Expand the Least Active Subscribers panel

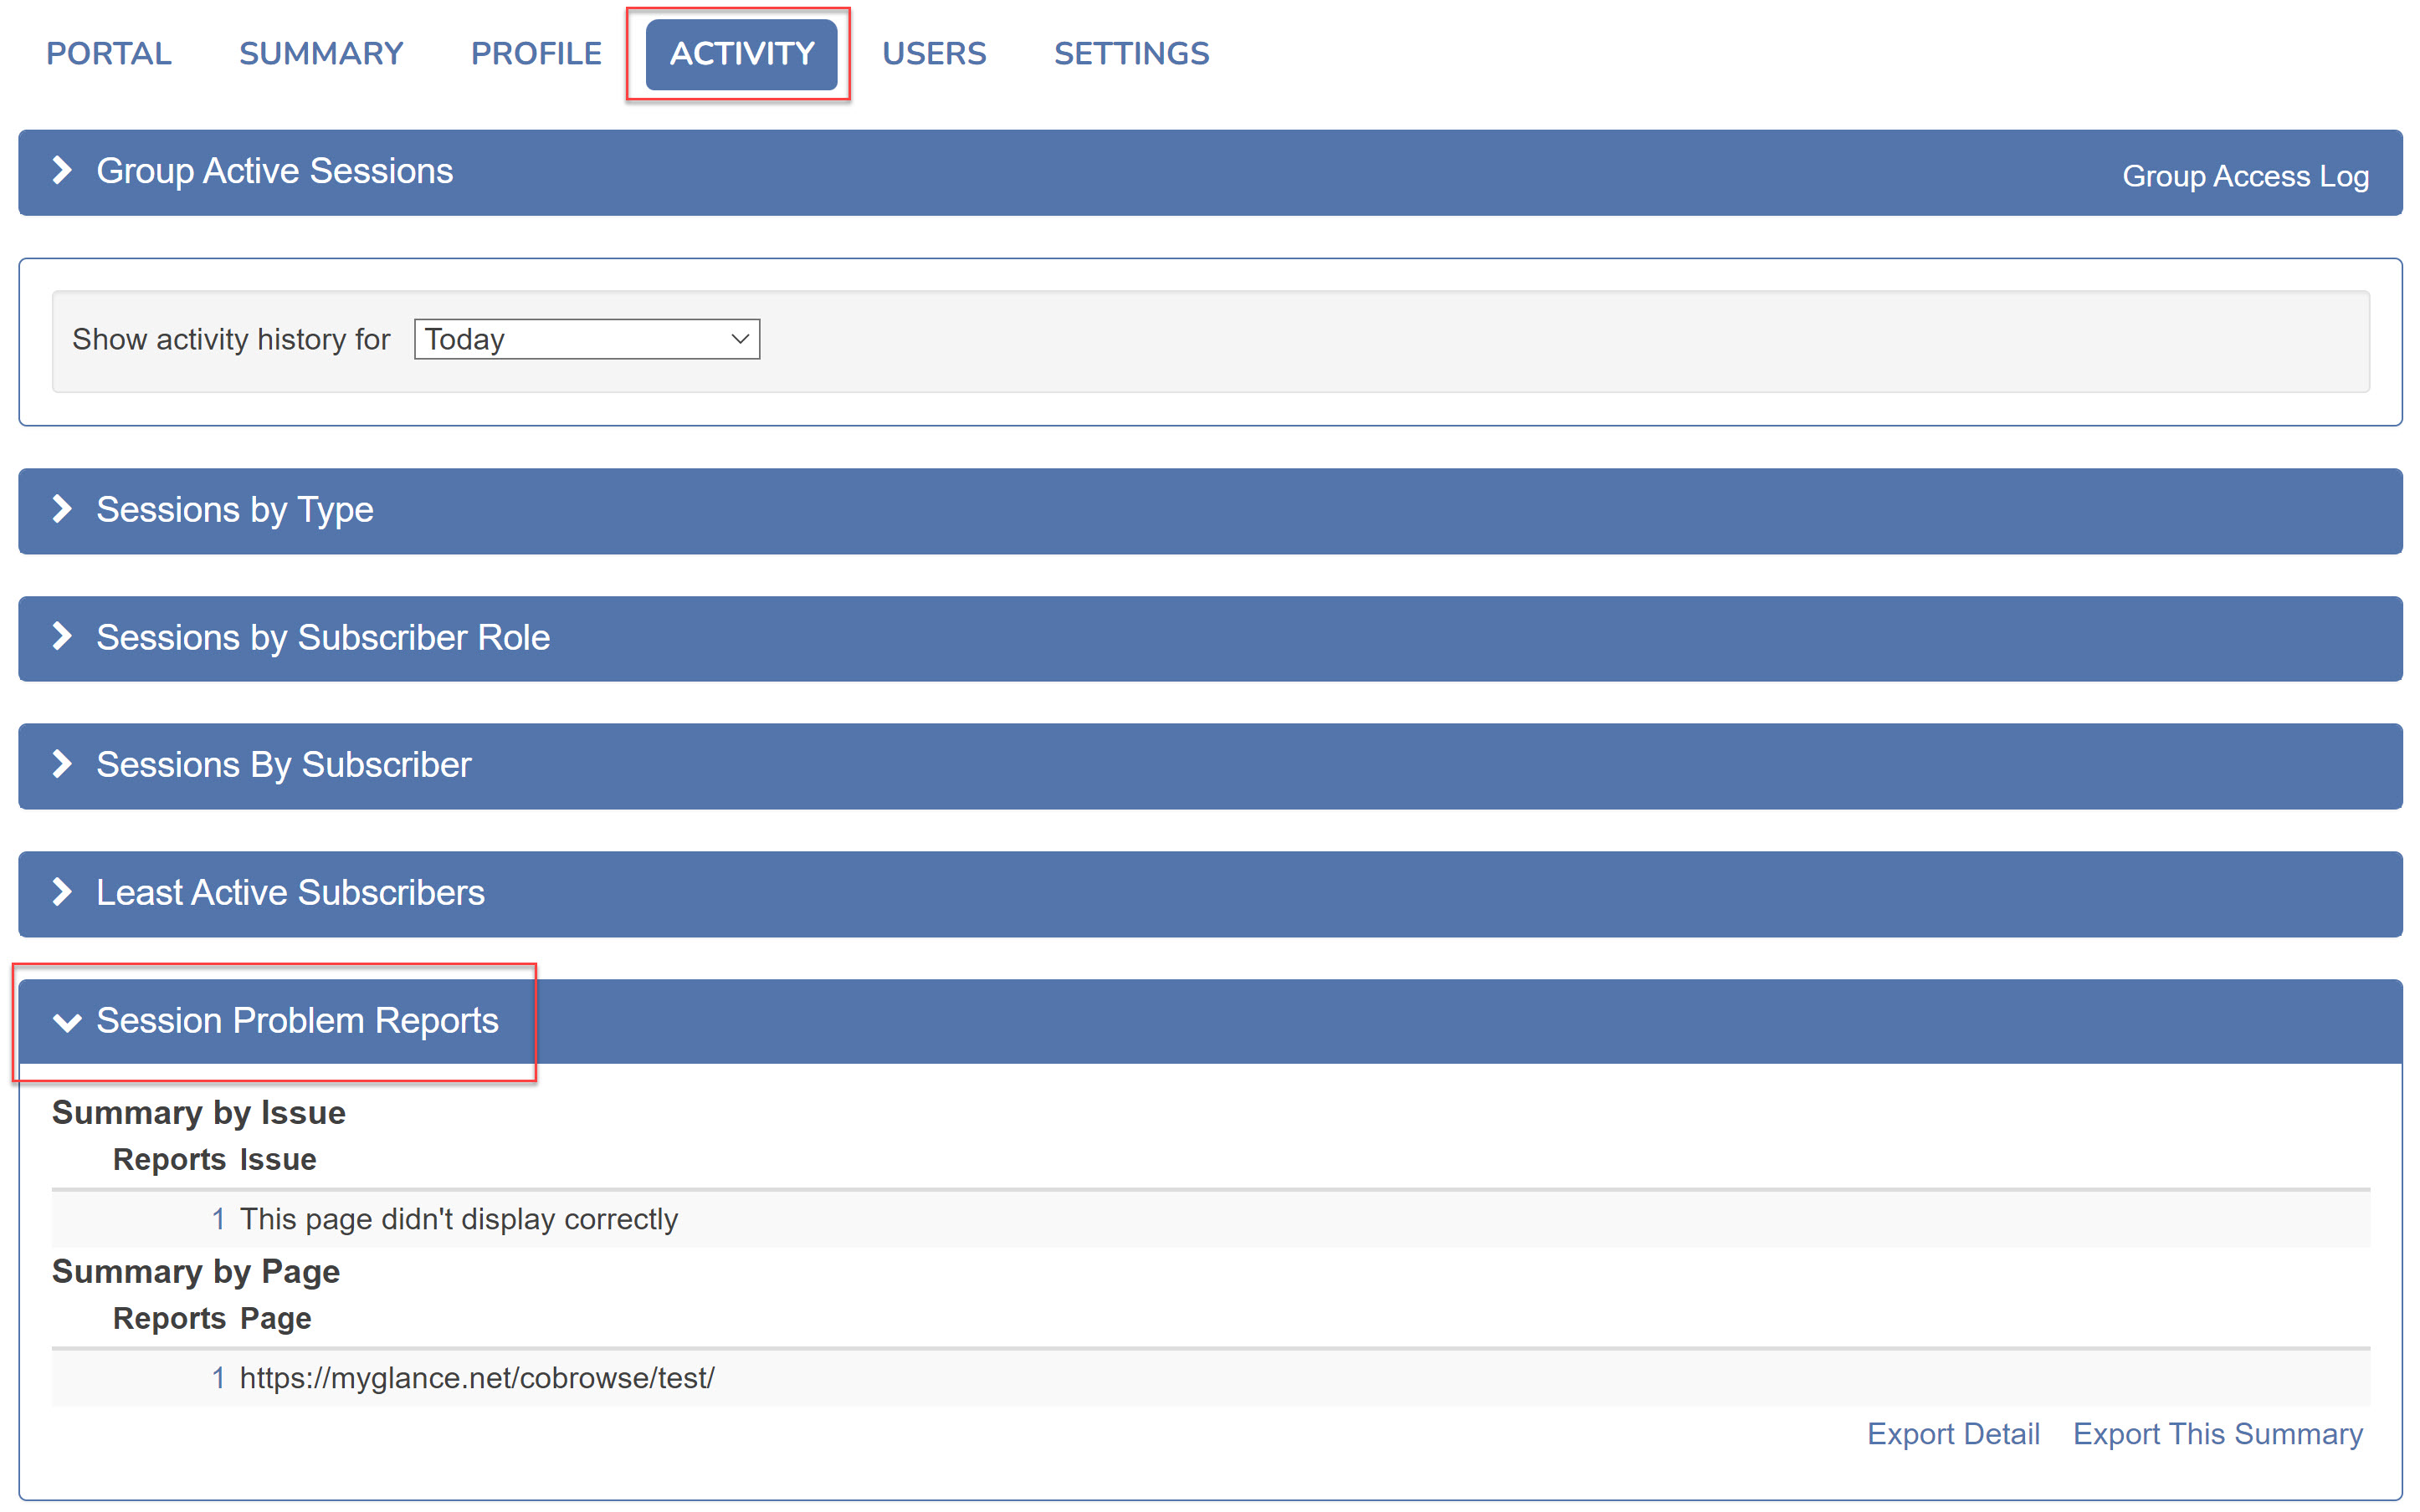(290, 892)
